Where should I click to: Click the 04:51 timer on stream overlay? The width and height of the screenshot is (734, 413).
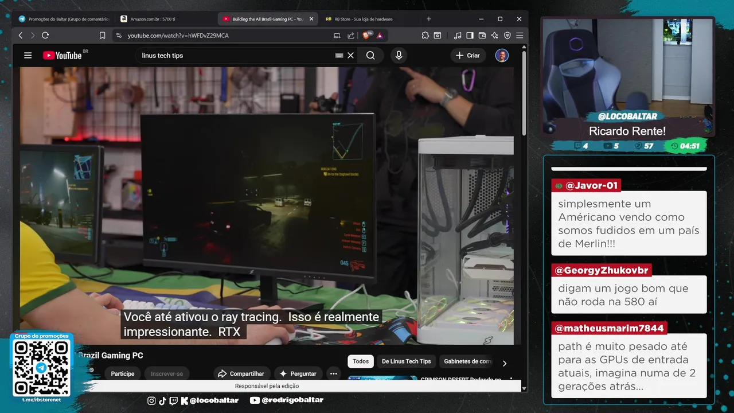pyautogui.click(x=685, y=146)
